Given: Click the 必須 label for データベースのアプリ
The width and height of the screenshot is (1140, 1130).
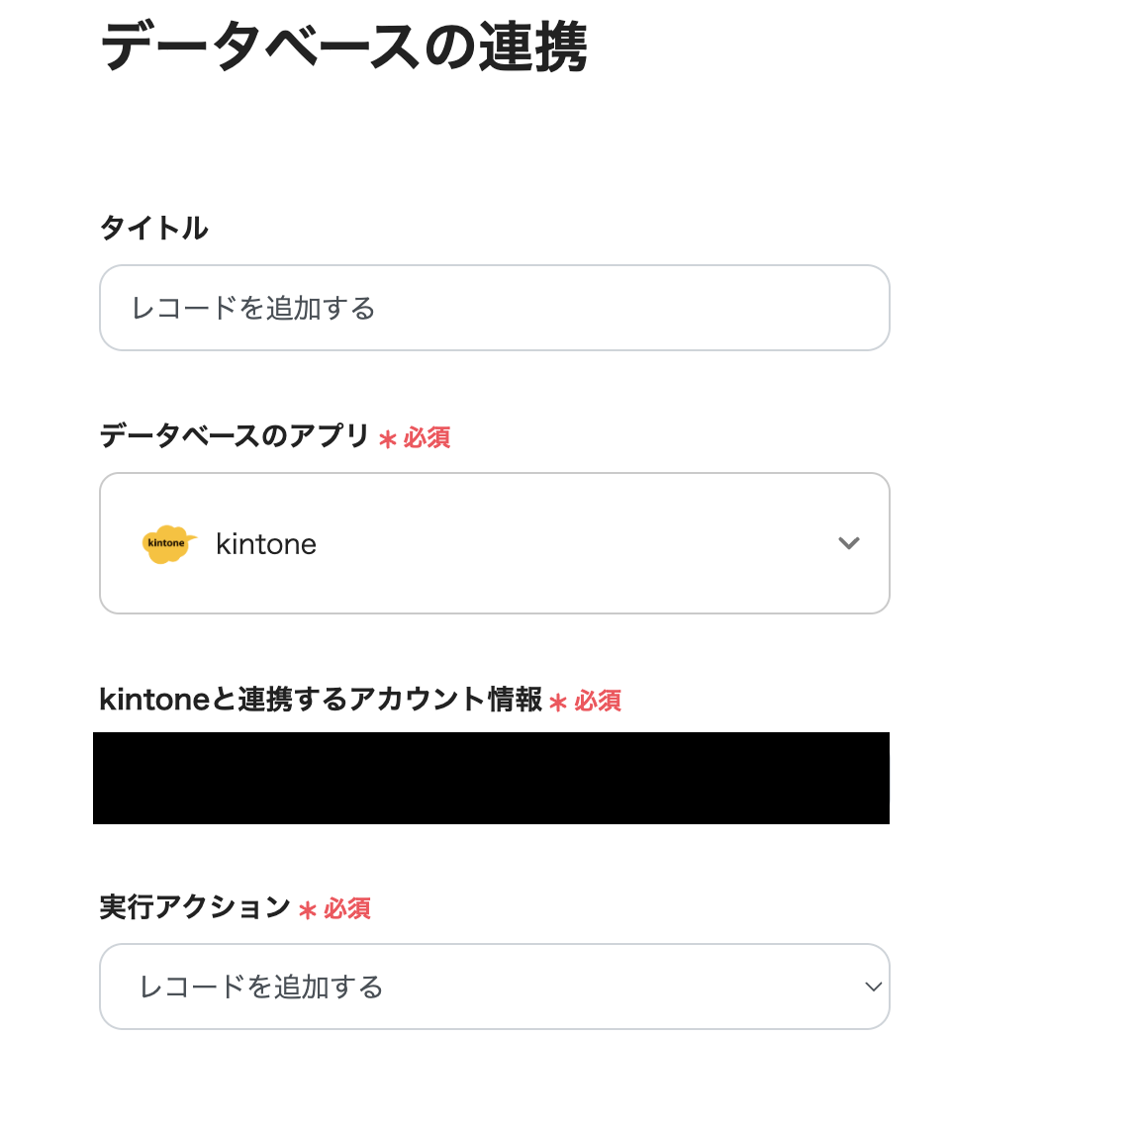Looking at the screenshot, I should tap(426, 437).
